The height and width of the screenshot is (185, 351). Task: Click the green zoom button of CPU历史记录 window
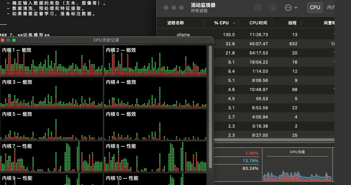click(14, 40)
